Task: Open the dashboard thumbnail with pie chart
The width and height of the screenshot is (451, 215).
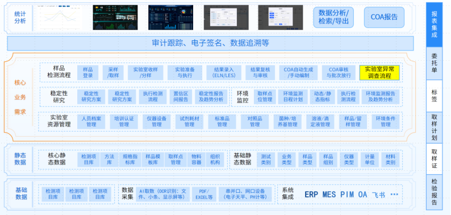Action: (x=170, y=17)
